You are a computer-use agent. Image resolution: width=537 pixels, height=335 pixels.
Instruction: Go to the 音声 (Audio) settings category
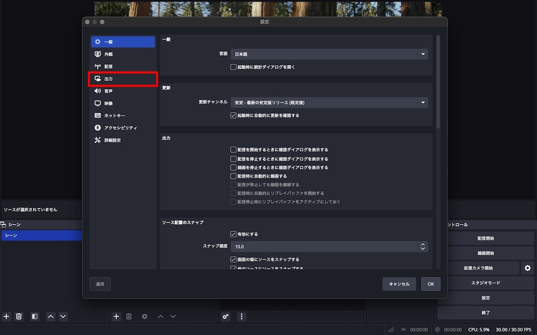point(123,91)
